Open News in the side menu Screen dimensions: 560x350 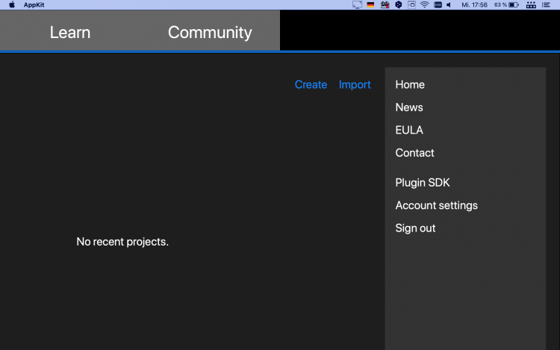[409, 107]
